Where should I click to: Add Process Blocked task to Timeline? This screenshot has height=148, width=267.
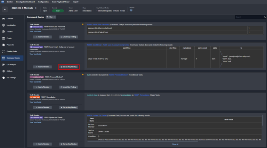point(42,87)
